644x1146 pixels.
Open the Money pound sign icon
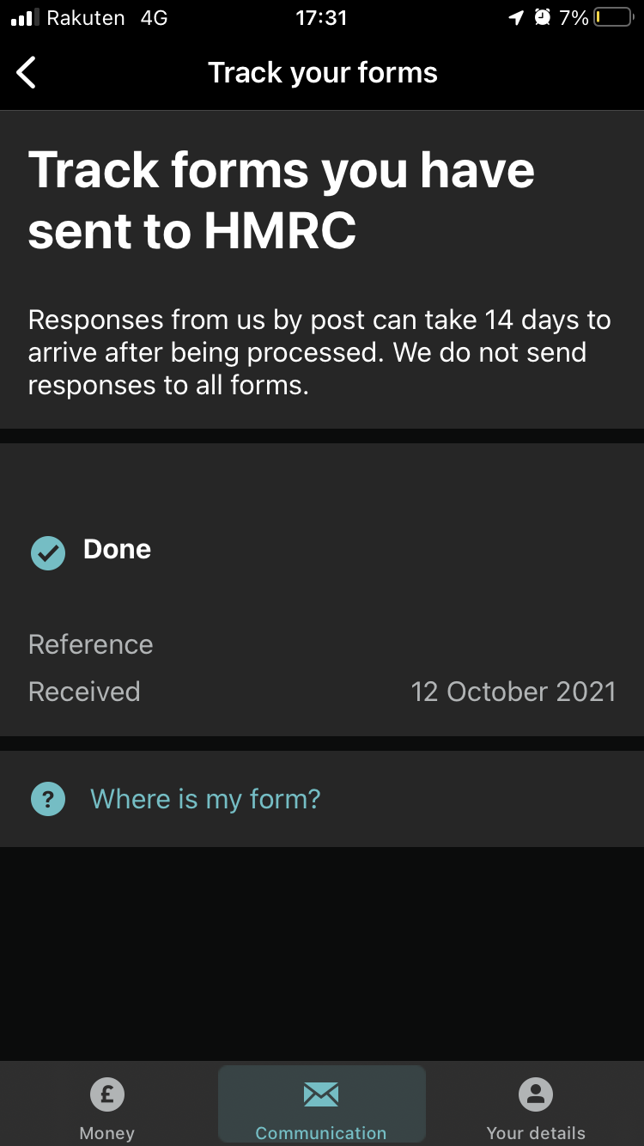pos(107,1094)
